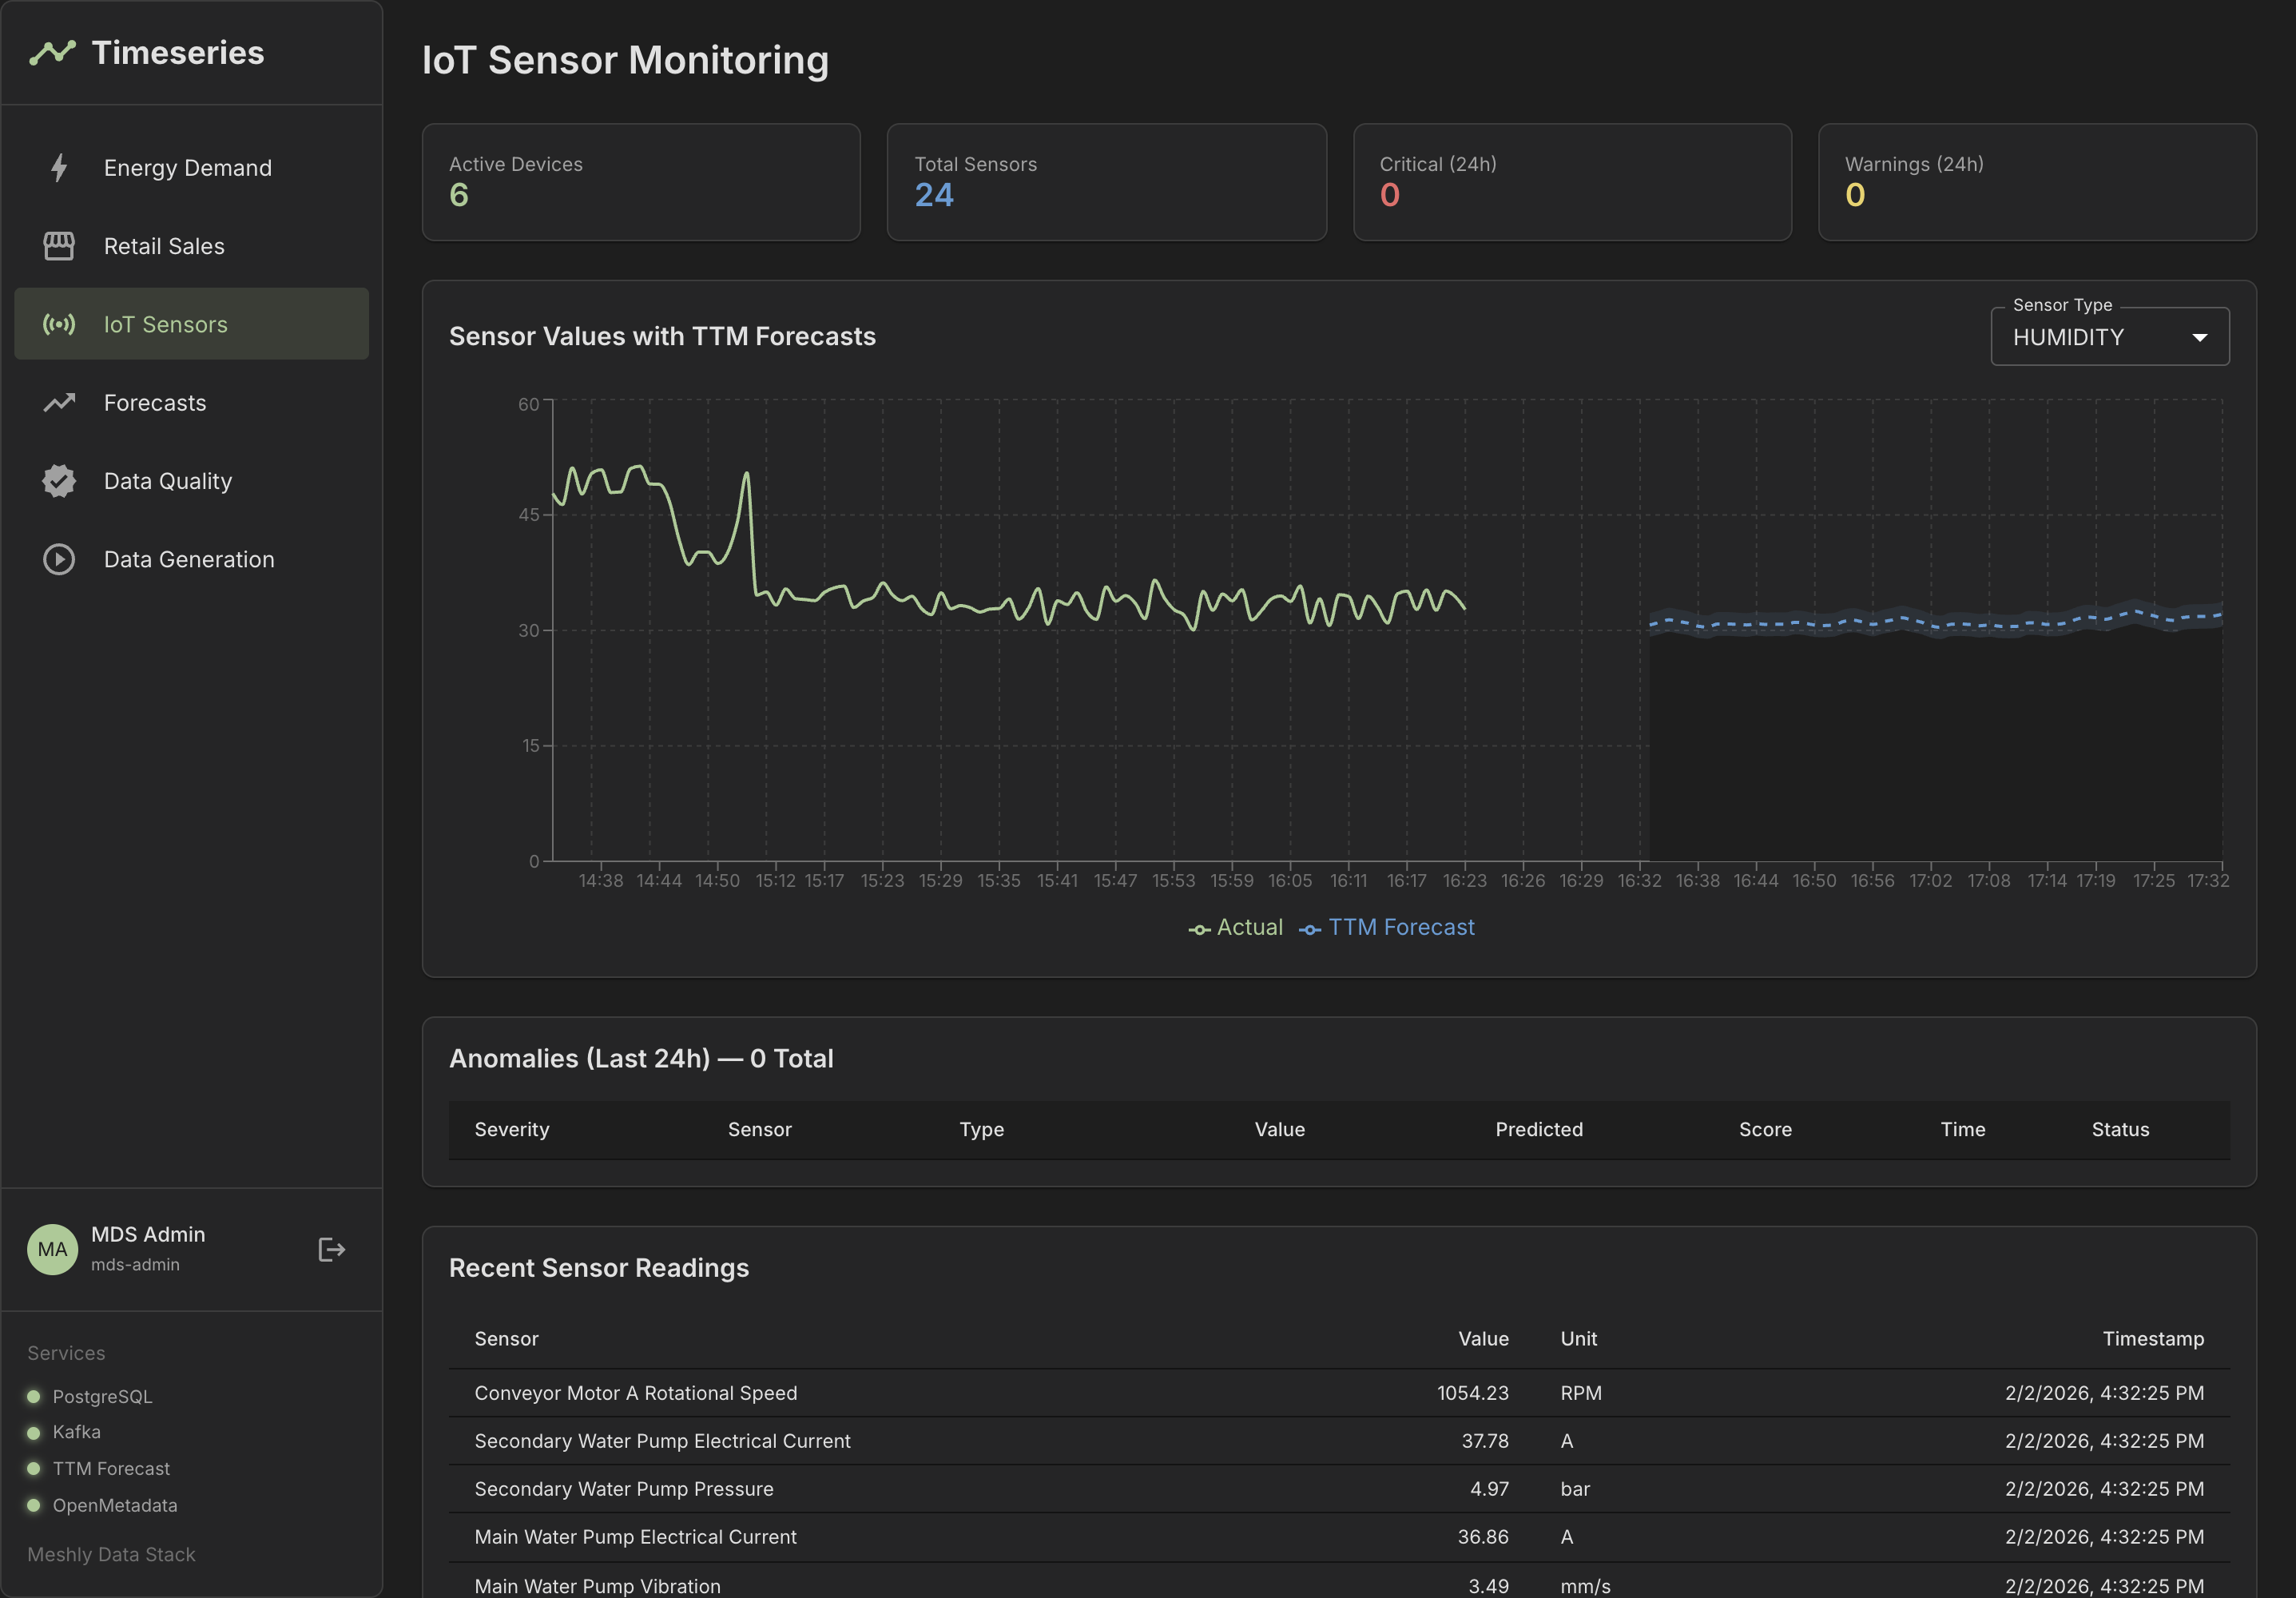Expand the dropdown arrow on HUMIDITY selector
This screenshot has width=2296, height=1598.
click(x=2199, y=337)
